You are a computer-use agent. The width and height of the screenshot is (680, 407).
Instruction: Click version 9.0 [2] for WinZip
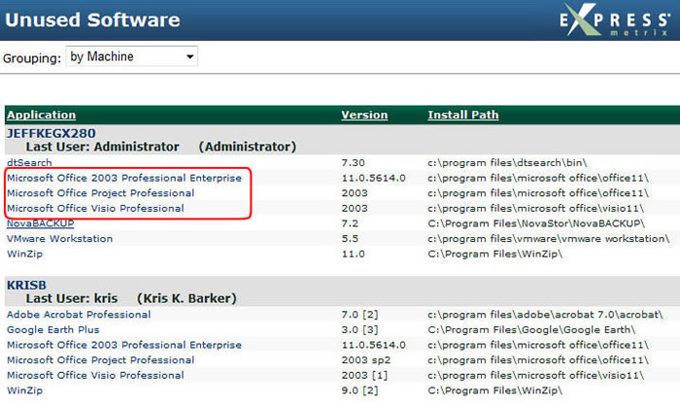[359, 390]
